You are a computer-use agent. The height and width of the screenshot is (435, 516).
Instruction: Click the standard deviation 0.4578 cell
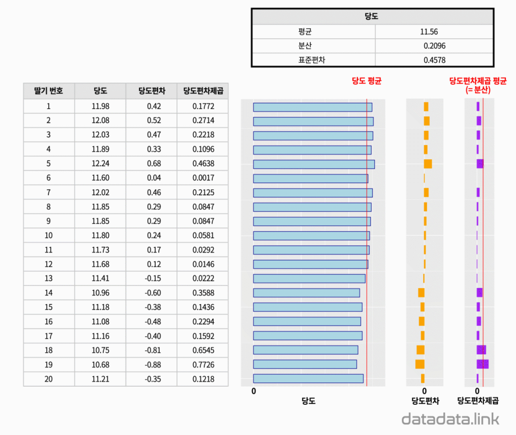434,60
